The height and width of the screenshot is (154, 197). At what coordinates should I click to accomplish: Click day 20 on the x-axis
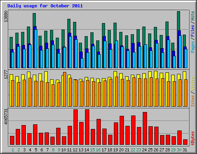[121, 150]
